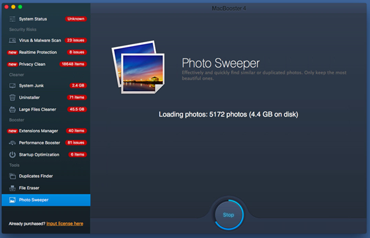Go to Privacy Clean

coord(32,64)
